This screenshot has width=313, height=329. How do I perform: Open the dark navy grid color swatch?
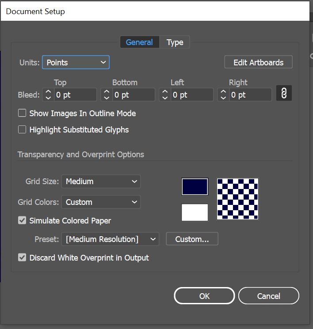click(x=195, y=187)
